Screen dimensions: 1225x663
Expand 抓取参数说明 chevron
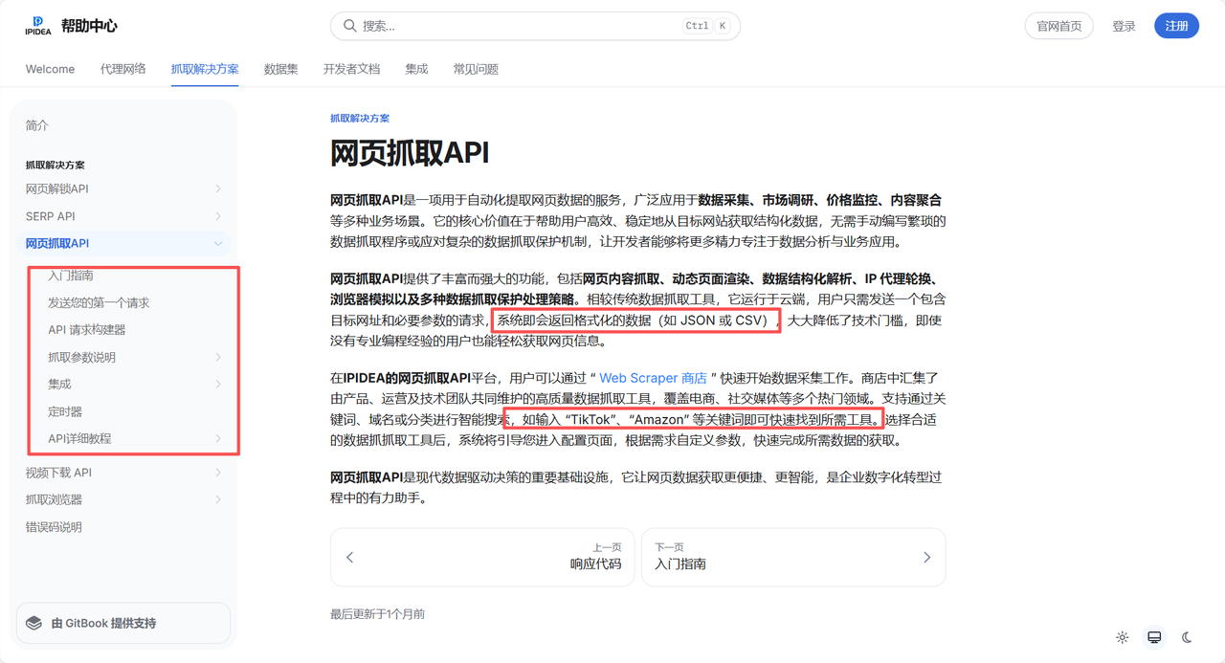click(218, 357)
